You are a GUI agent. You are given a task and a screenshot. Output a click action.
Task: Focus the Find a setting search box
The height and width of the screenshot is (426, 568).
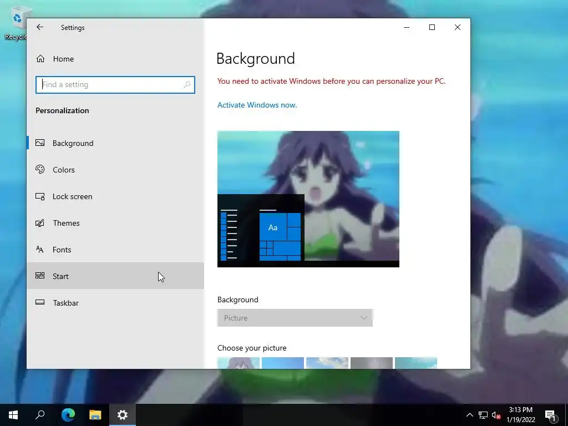point(115,84)
